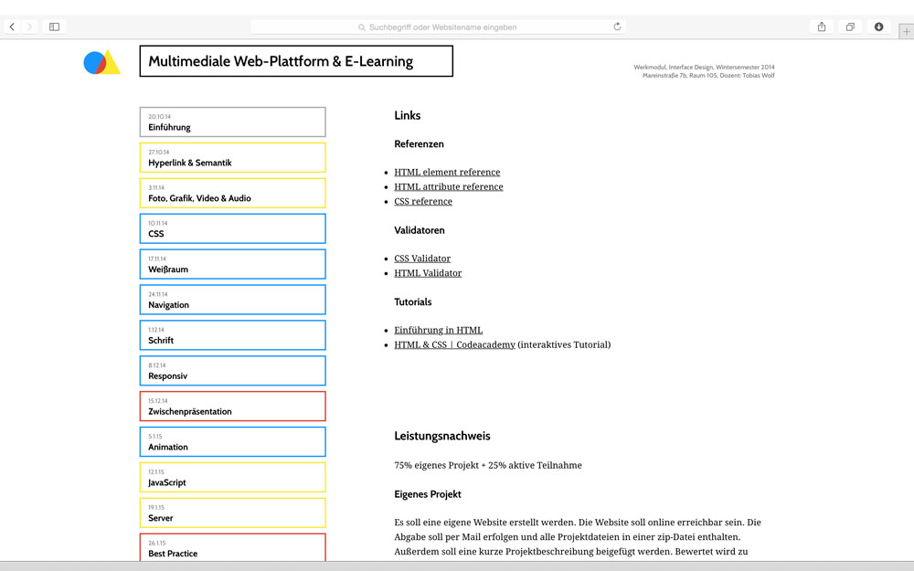The width and height of the screenshot is (914, 571).
Task: Open the JavaScript lesson box
Action: [x=232, y=478]
